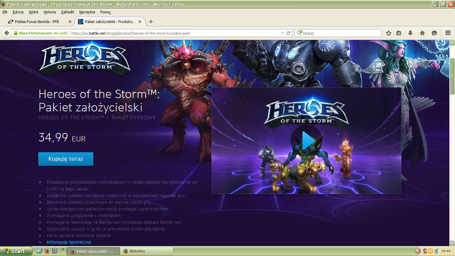Open the Historia menu
Image resolution: width=455 pixels, height=256 pixels.
50,12
